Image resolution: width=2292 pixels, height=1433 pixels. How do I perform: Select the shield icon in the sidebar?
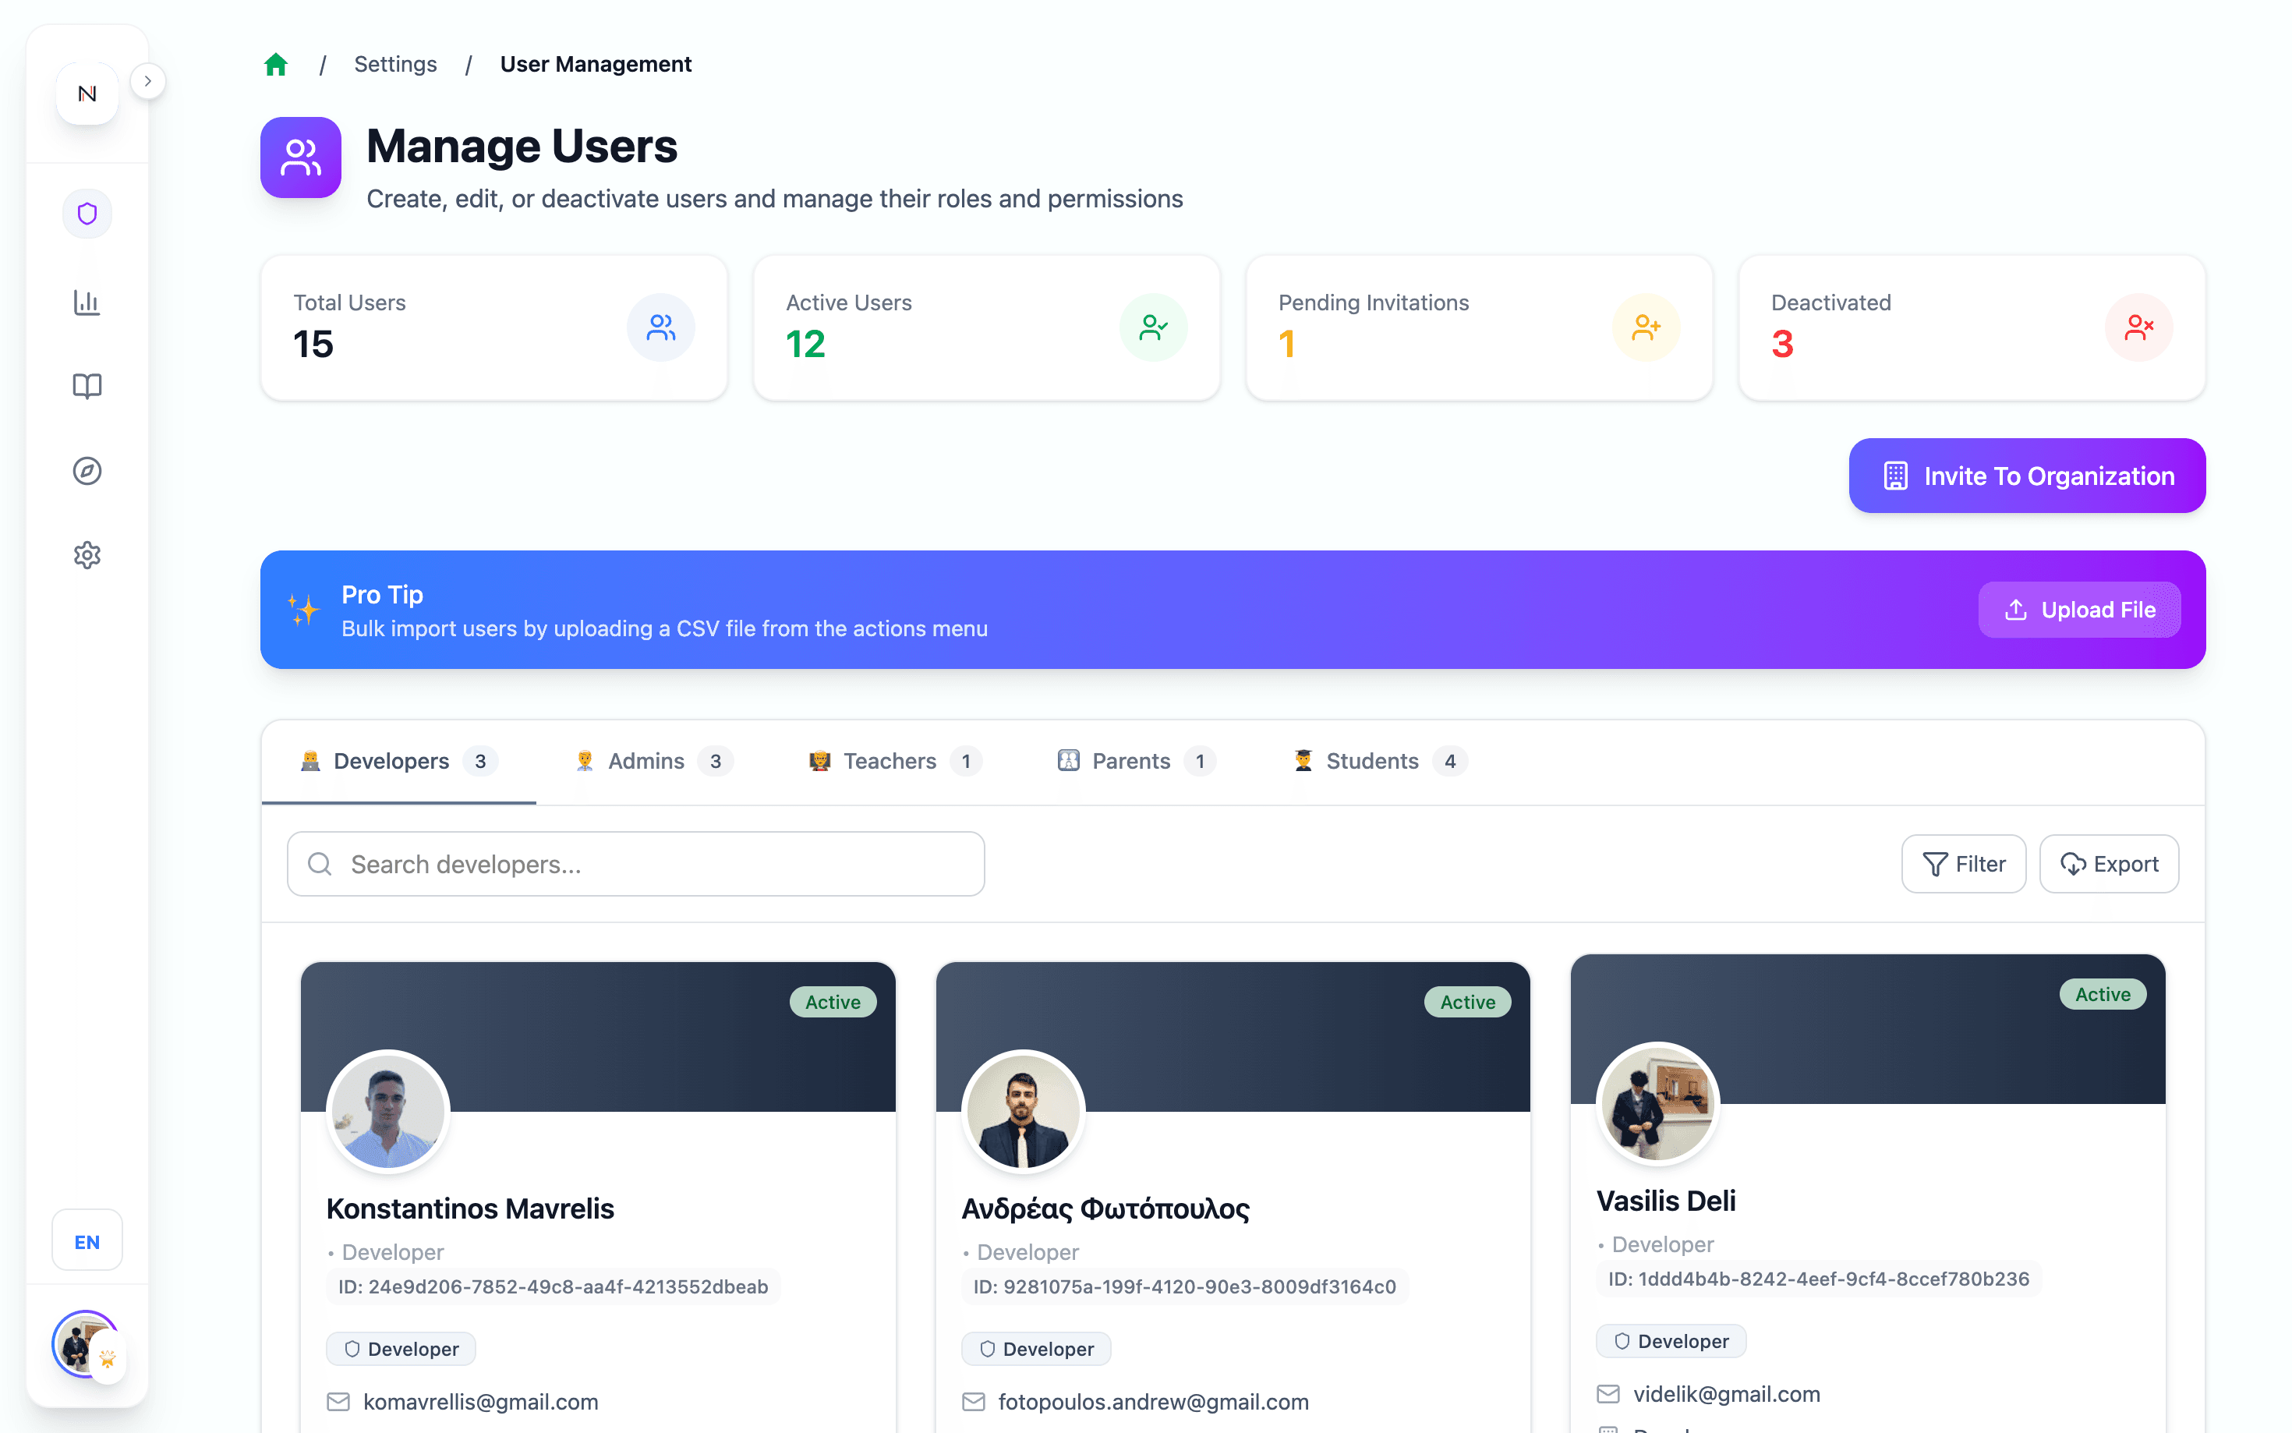(x=87, y=214)
